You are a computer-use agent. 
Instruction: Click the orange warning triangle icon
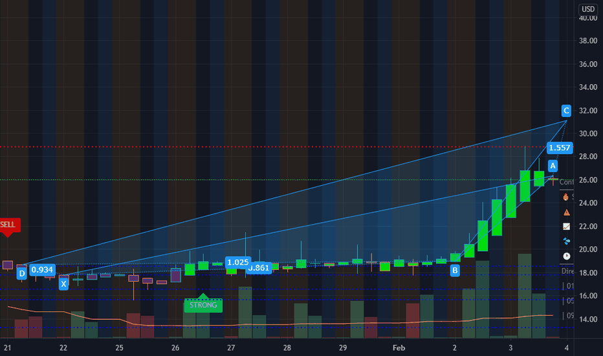pos(566,212)
